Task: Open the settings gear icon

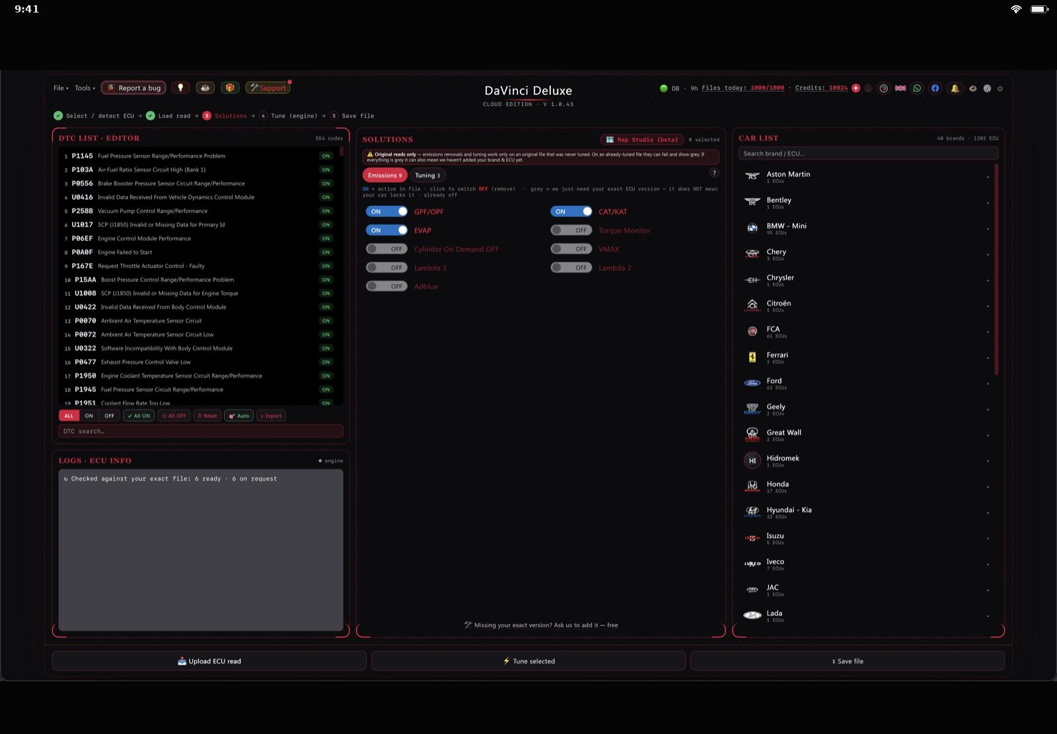Action: click(987, 88)
